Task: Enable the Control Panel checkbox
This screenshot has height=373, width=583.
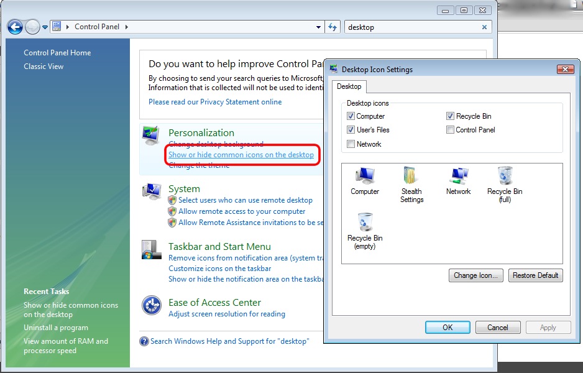Action: 450,130
